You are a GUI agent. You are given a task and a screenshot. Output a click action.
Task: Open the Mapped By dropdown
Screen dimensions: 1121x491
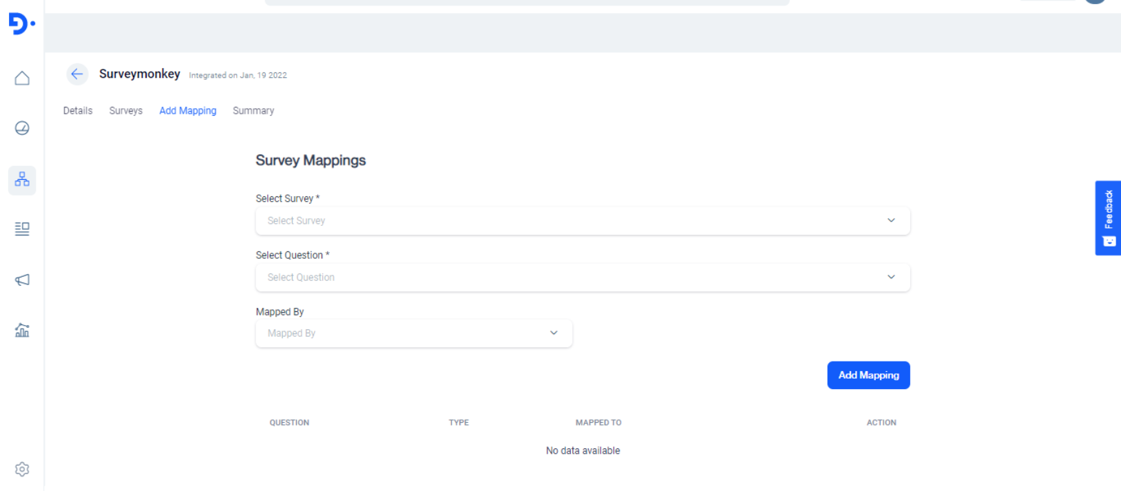(413, 333)
